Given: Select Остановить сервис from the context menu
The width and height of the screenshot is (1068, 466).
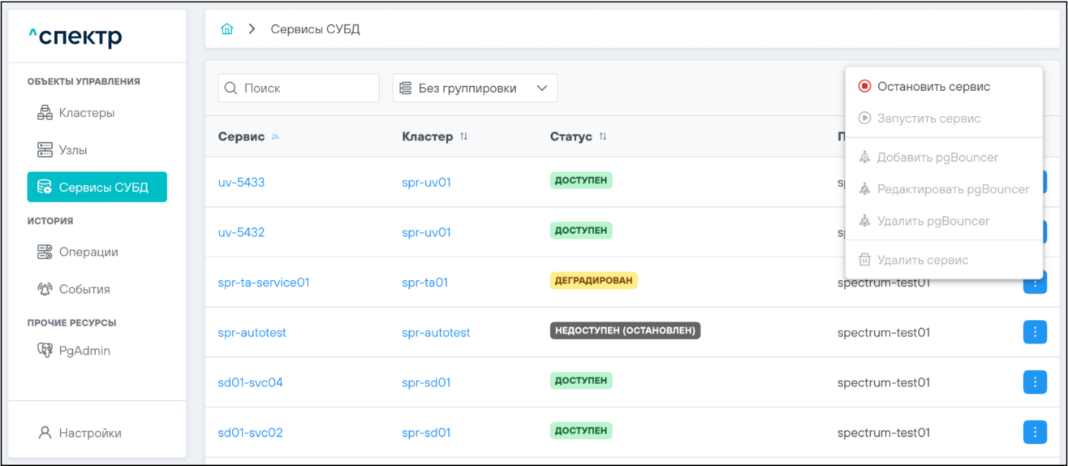Looking at the screenshot, I should pyautogui.click(x=933, y=87).
